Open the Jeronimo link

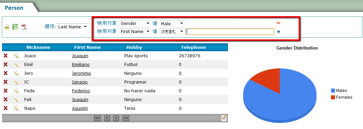point(81,73)
